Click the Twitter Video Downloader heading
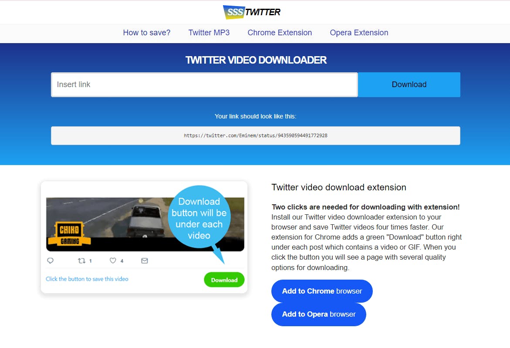510x348 pixels. [256, 60]
